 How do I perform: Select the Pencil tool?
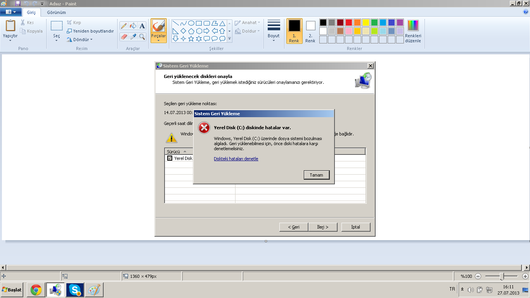click(124, 26)
